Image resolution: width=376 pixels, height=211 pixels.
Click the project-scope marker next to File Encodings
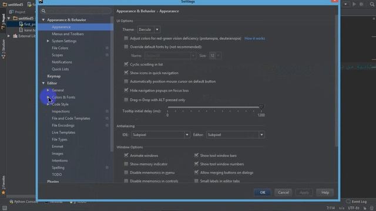tap(107, 125)
